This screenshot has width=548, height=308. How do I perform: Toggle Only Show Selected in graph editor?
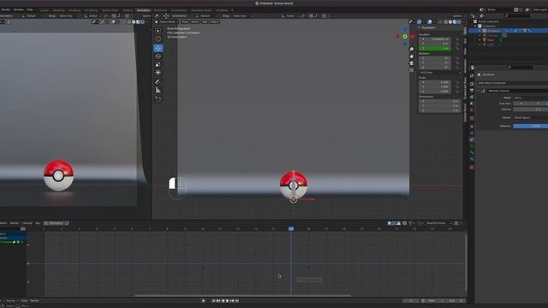pos(389,223)
